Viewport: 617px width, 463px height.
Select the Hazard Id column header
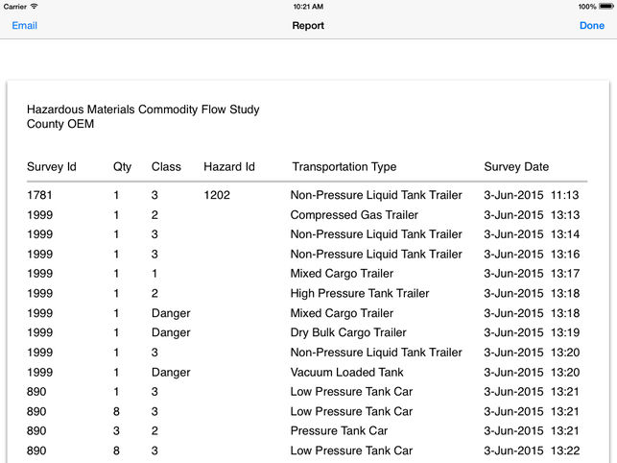point(228,167)
